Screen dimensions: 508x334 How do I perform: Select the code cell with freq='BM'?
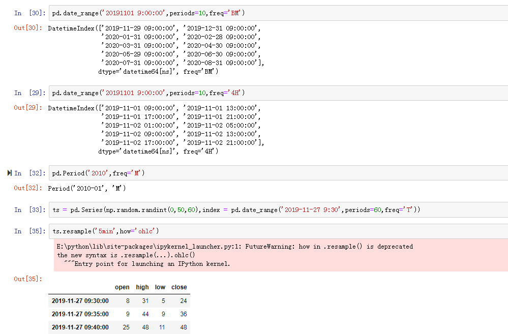click(x=153, y=13)
